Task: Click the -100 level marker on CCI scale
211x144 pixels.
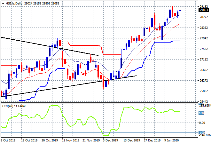Action: pyautogui.click(x=202, y=133)
